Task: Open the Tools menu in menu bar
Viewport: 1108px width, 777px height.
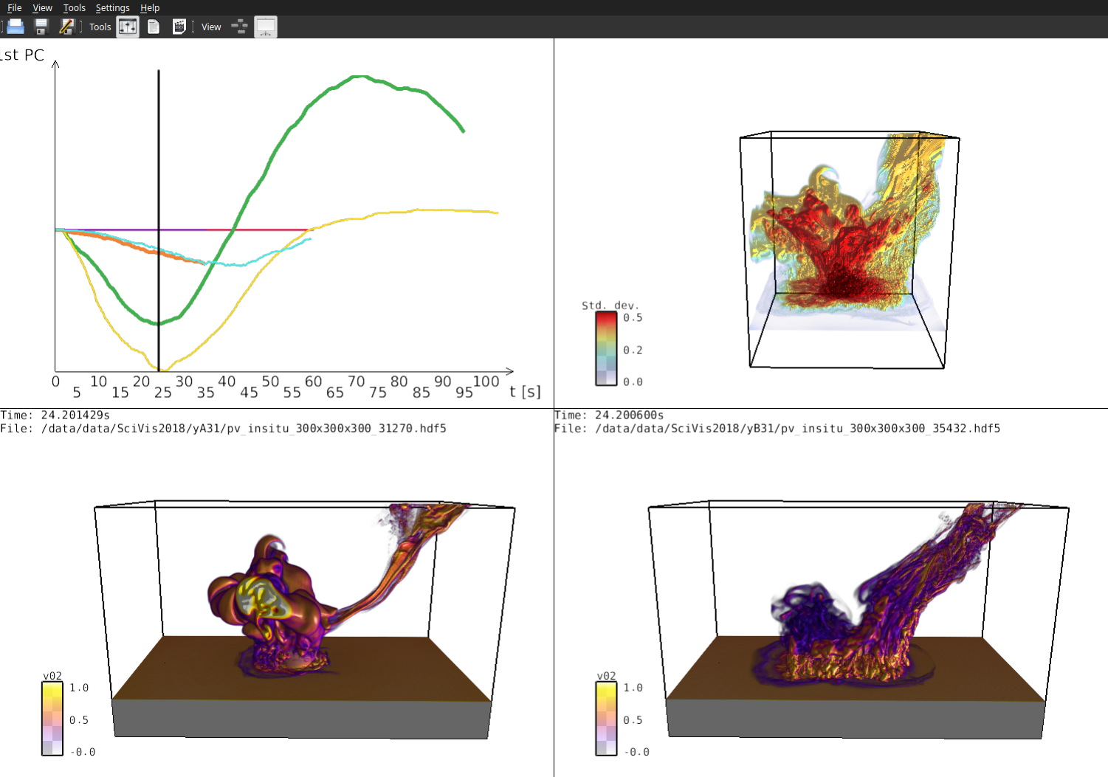Action: click(74, 7)
